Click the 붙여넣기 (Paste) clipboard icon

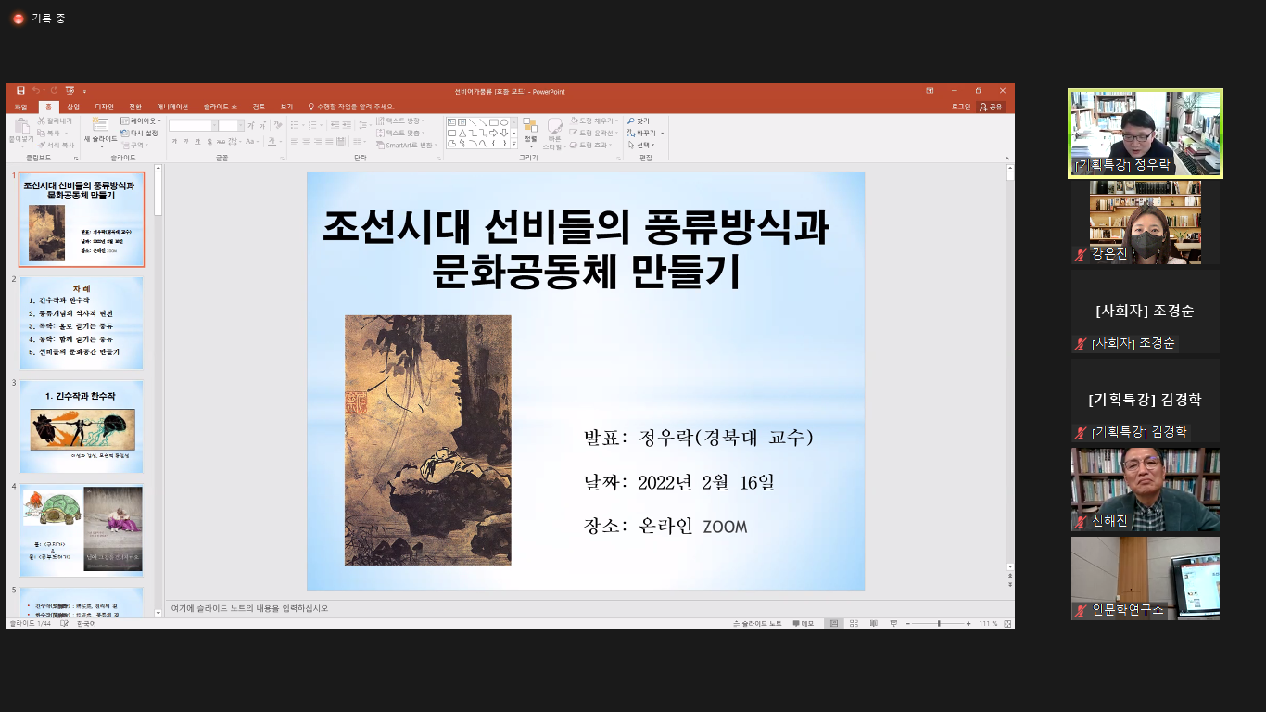[21, 126]
